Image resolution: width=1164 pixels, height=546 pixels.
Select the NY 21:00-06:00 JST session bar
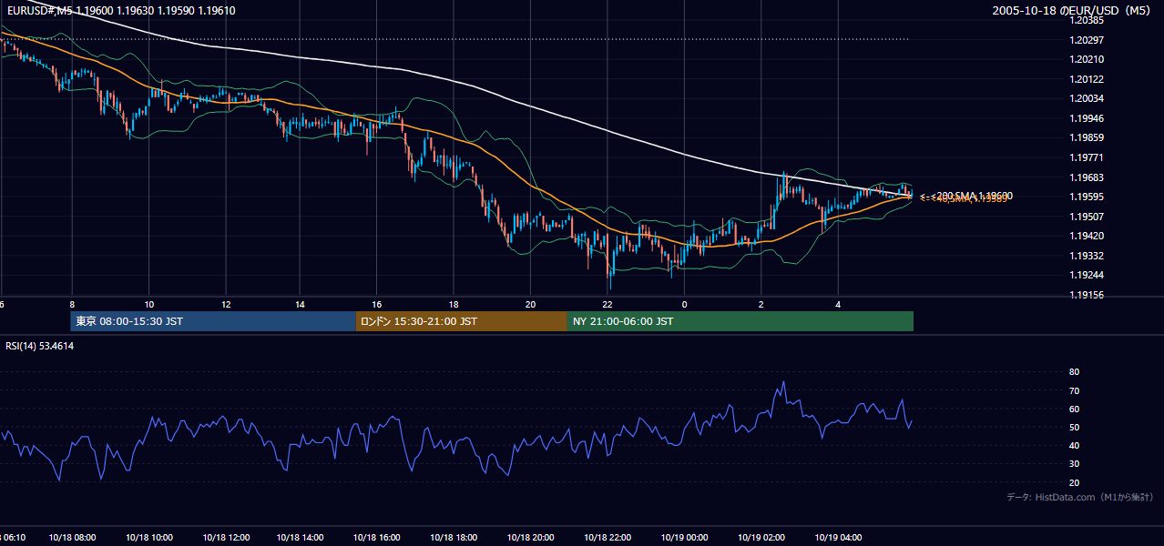[740, 321]
